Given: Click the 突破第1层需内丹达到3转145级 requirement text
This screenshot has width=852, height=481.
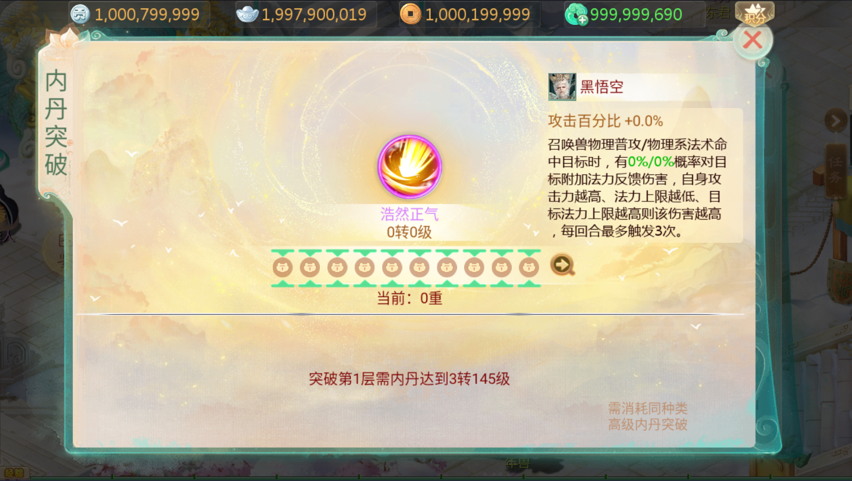Looking at the screenshot, I should click(409, 379).
